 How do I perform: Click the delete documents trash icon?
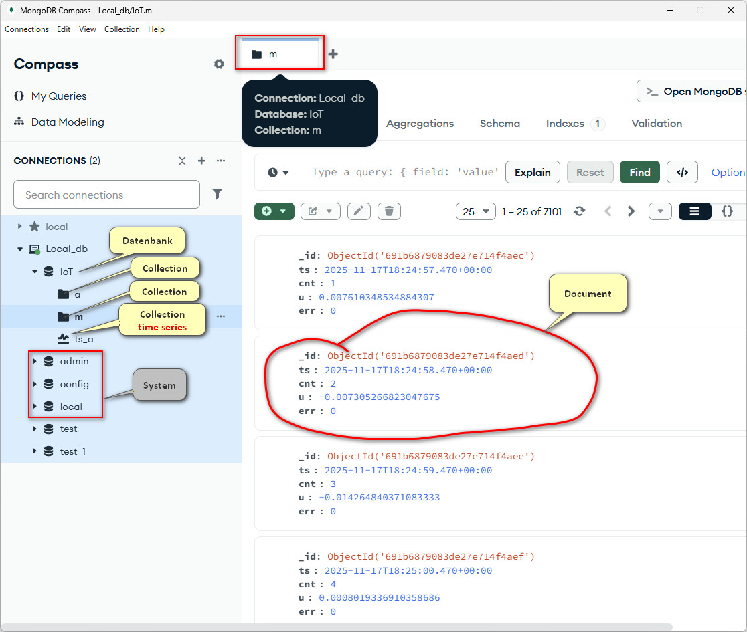[x=389, y=211]
